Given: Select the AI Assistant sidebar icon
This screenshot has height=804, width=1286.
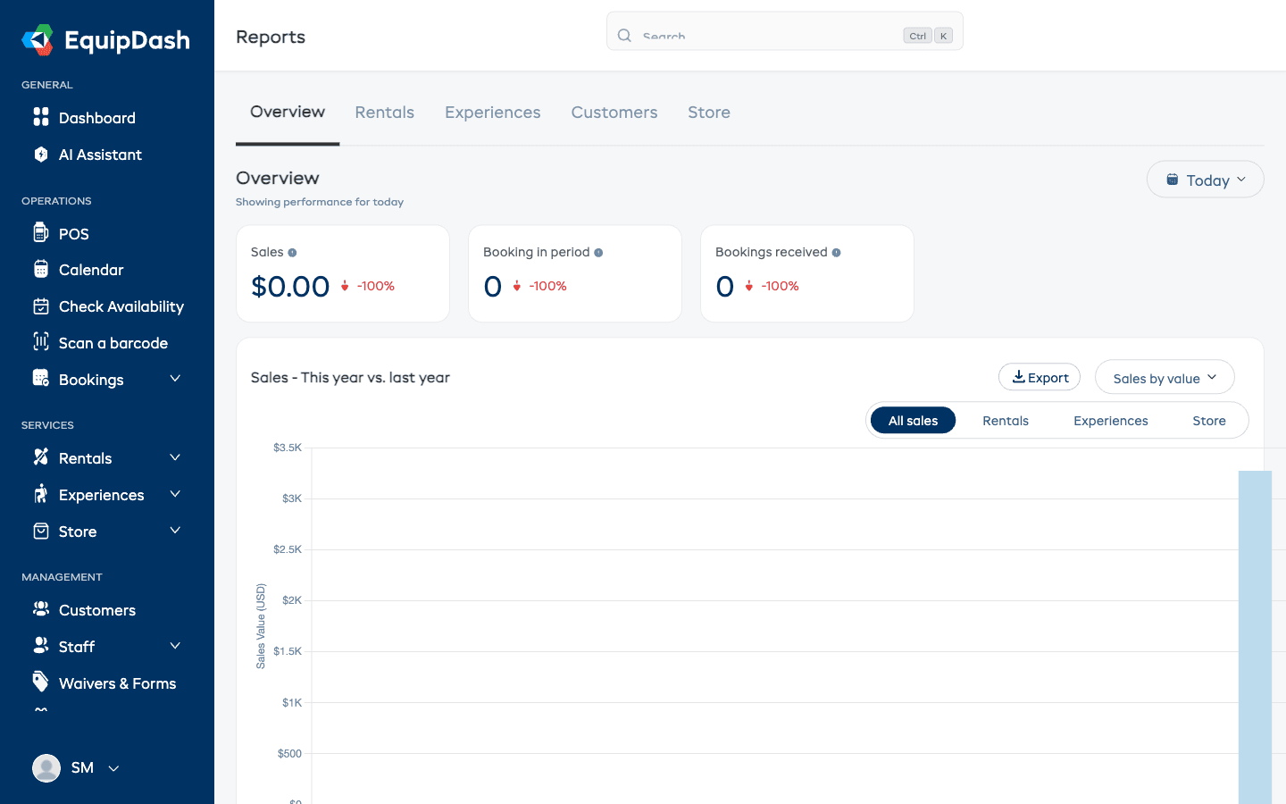Looking at the screenshot, I should pos(41,154).
